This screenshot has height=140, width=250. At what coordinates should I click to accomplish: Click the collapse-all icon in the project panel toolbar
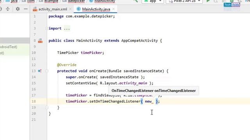tap(7, 9)
